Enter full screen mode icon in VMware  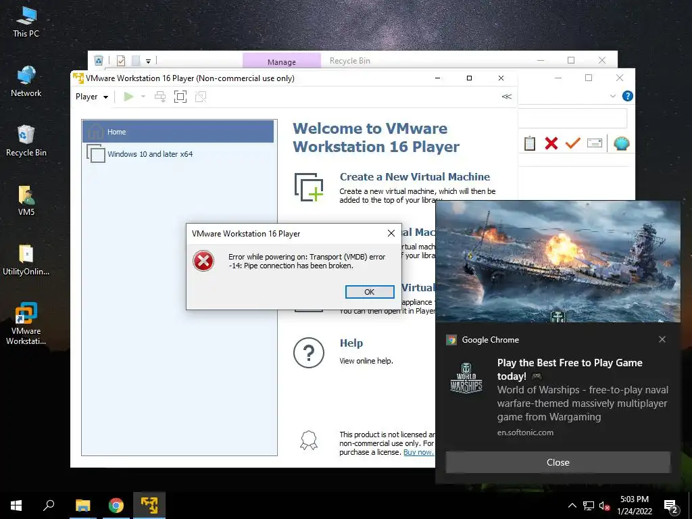click(x=180, y=97)
